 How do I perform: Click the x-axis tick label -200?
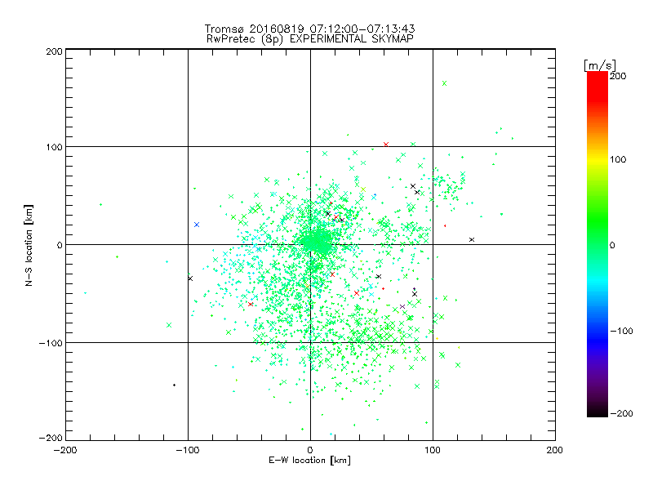click(x=65, y=450)
